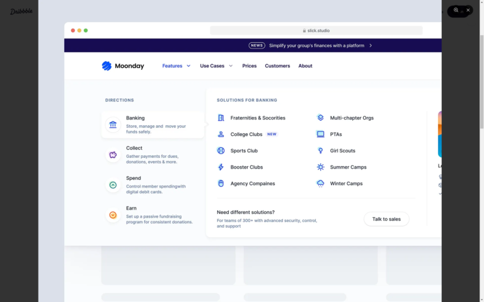
Task: Click the Dribbble logo
Action: (x=21, y=11)
